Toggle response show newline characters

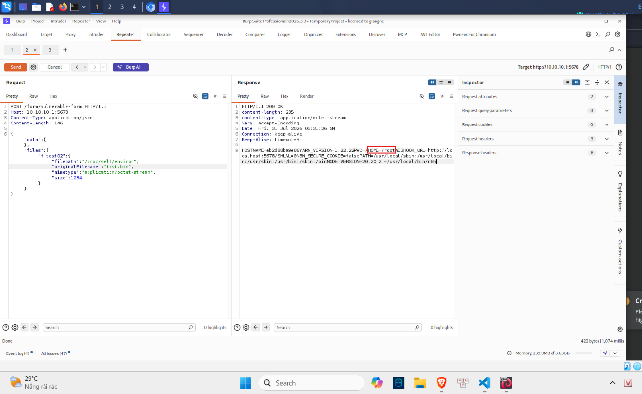pos(442,96)
